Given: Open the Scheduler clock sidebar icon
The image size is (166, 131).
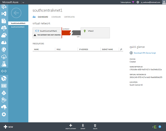Looking at the screenshot, I should 4,50.
